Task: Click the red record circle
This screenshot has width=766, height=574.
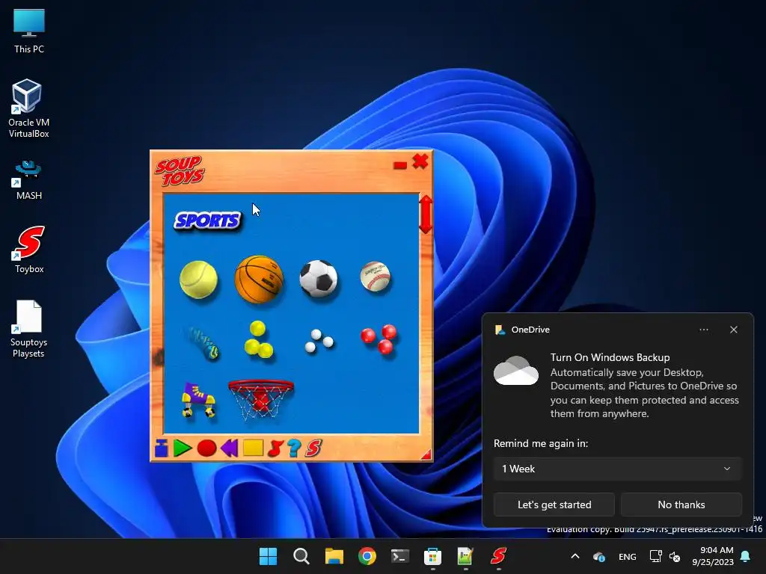Action: pos(206,448)
